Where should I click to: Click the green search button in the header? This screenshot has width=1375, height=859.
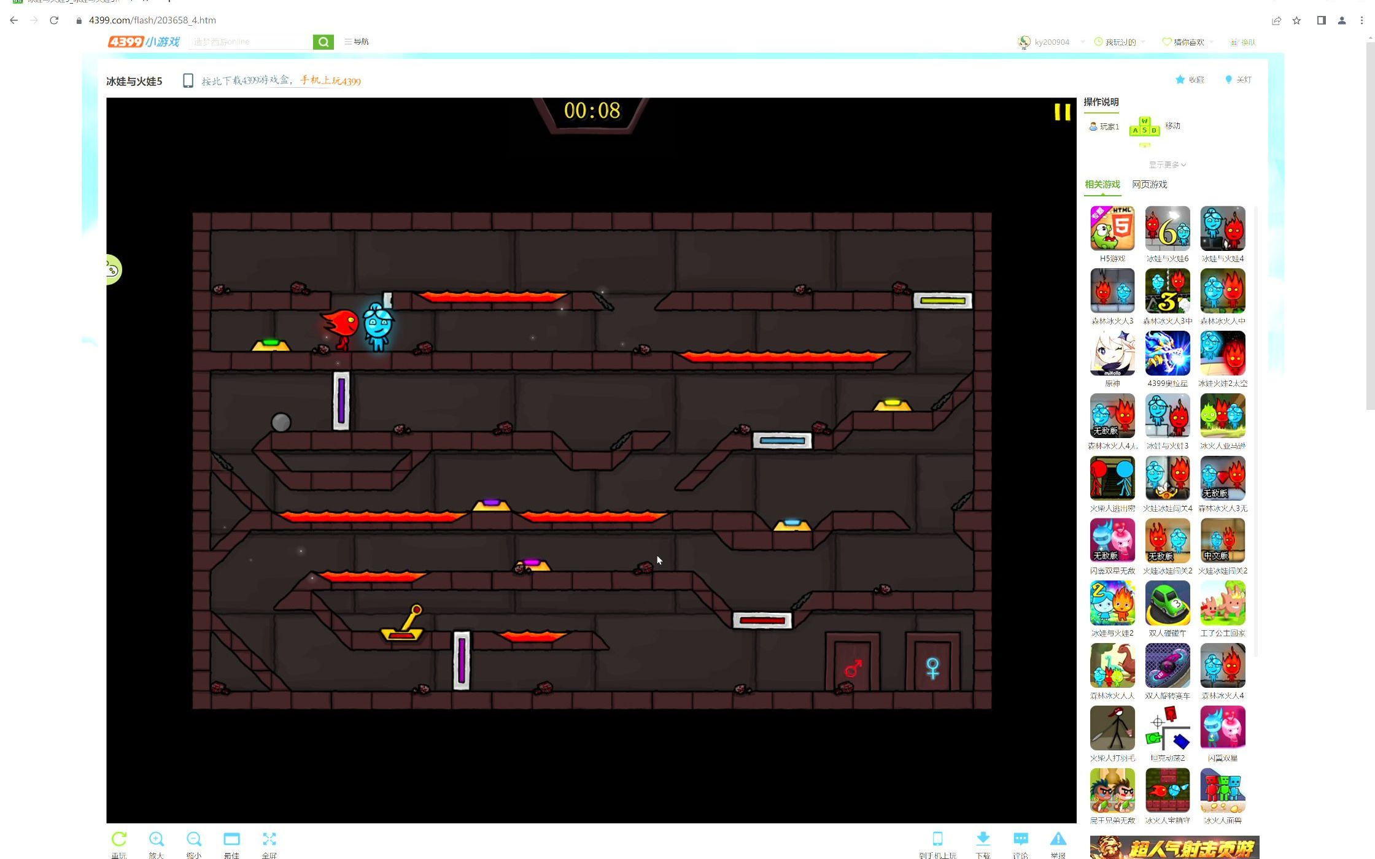[323, 42]
